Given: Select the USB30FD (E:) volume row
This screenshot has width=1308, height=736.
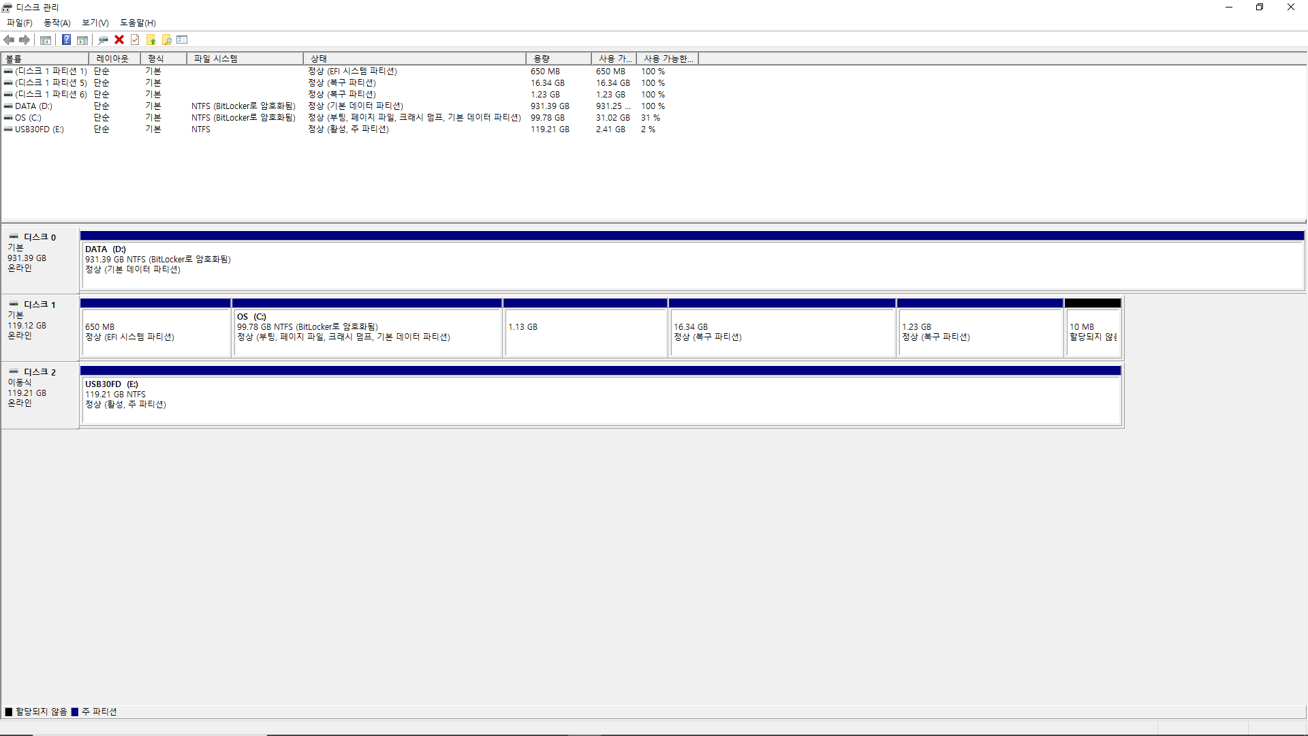Looking at the screenshot, I should click(x=40, y=129).
